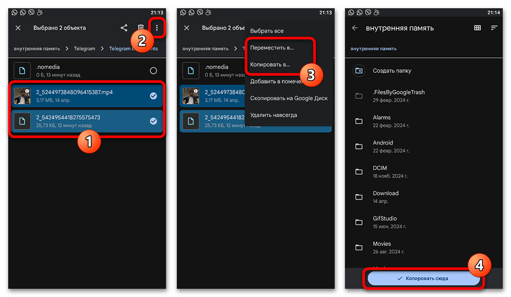511x297 pixels.
Task: Select the .nomedia file name in the left screen
Action: [48, 67]
